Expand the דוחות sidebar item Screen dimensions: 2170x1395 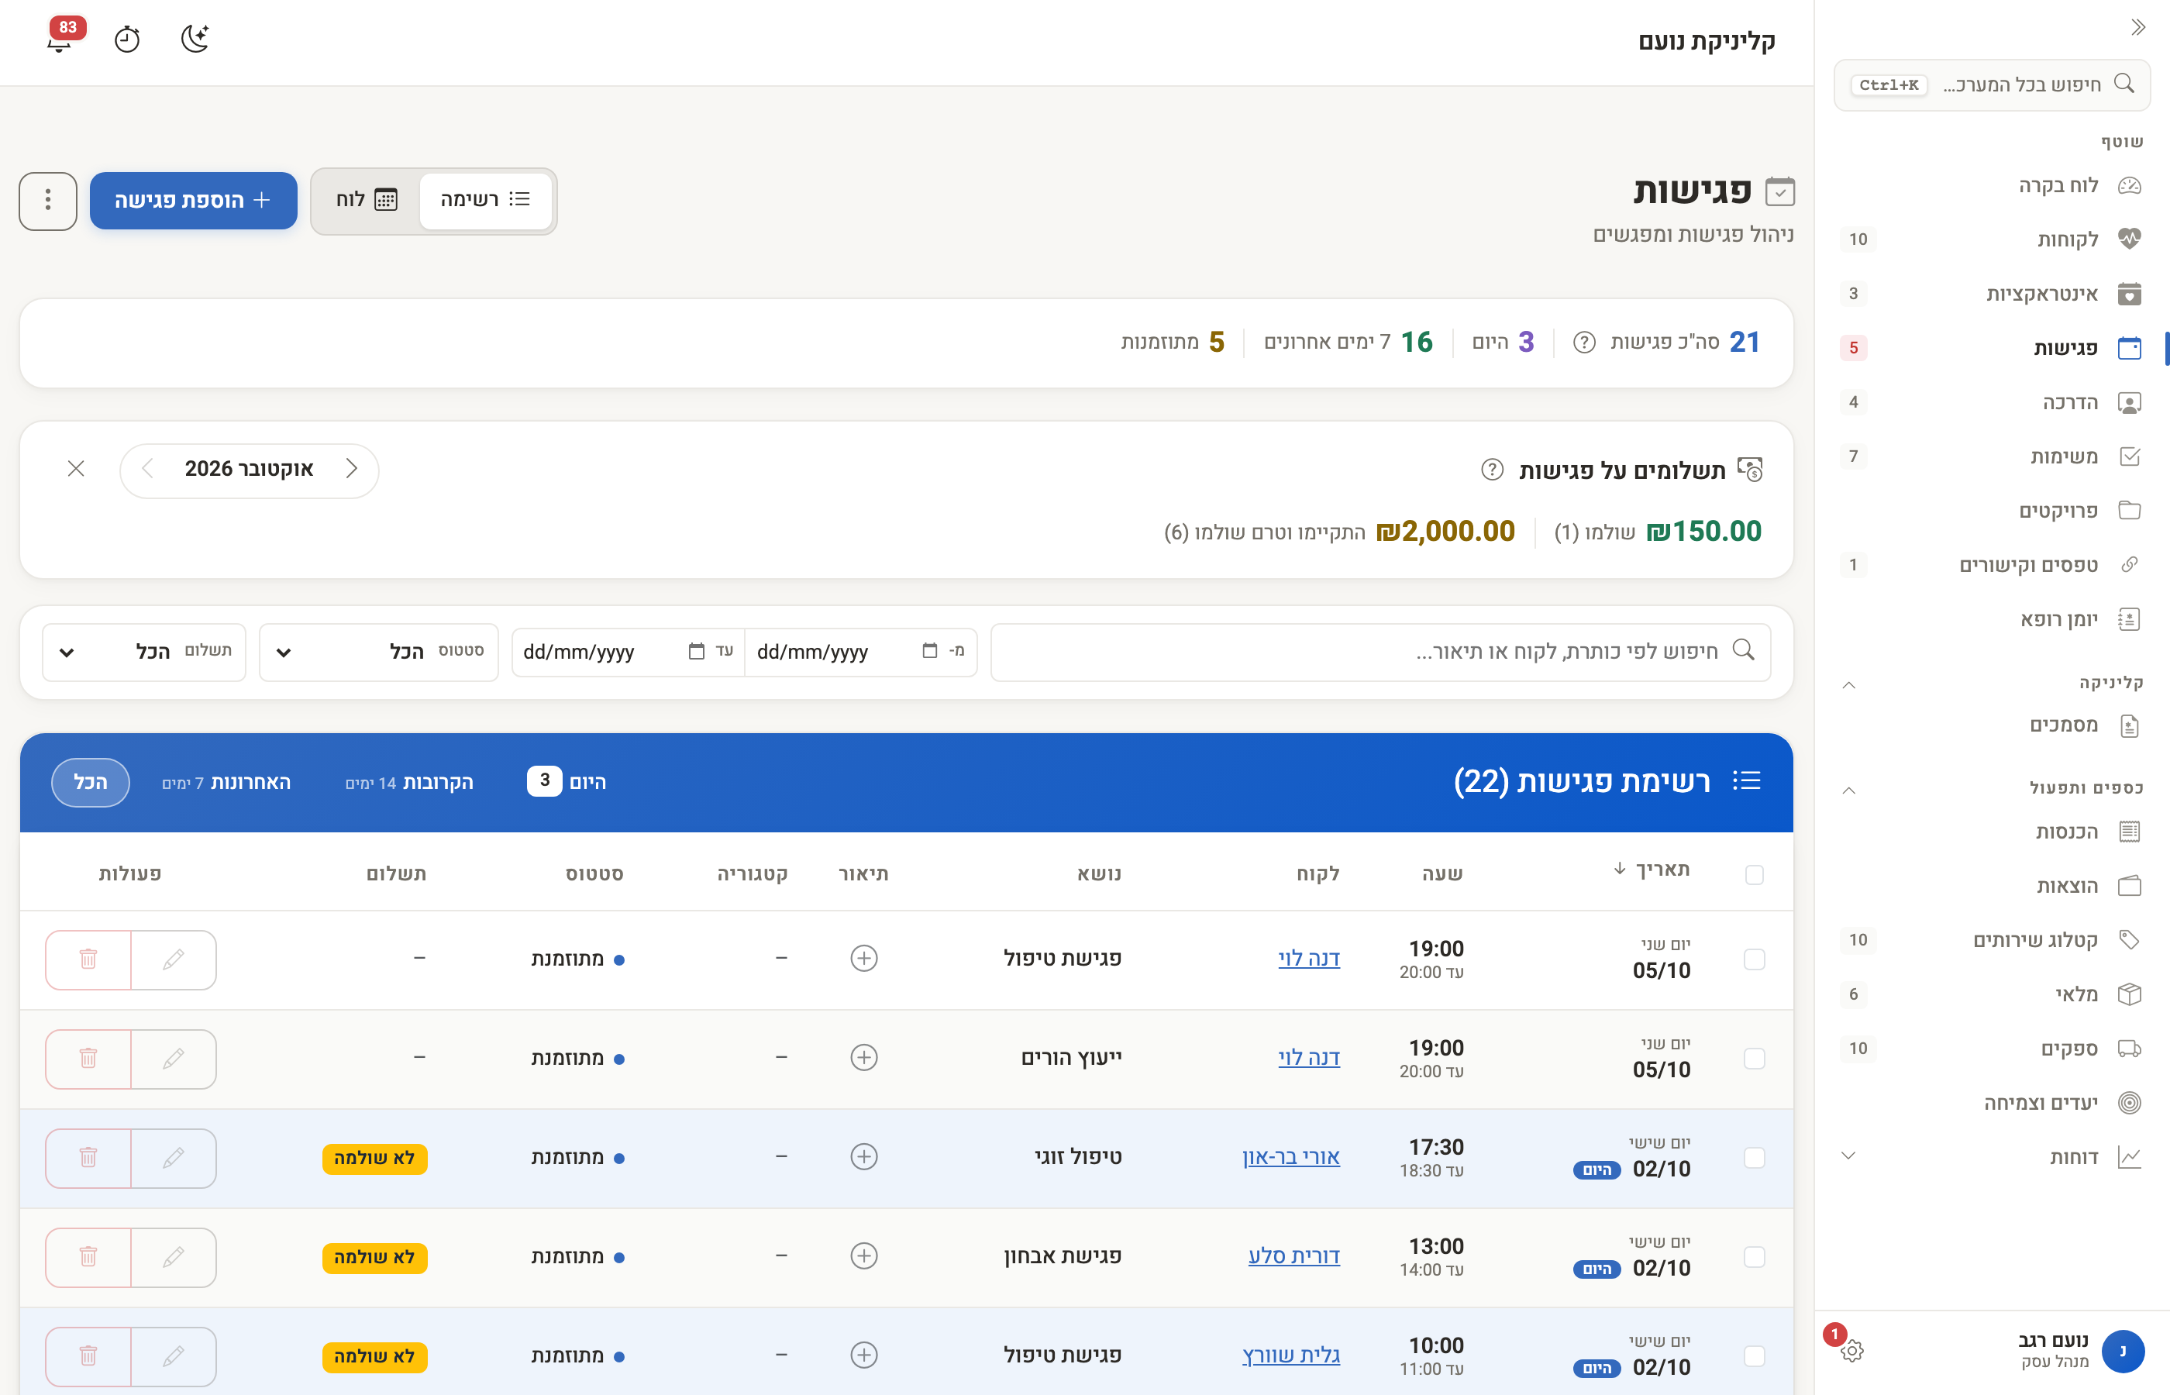click(1848, 1156)
